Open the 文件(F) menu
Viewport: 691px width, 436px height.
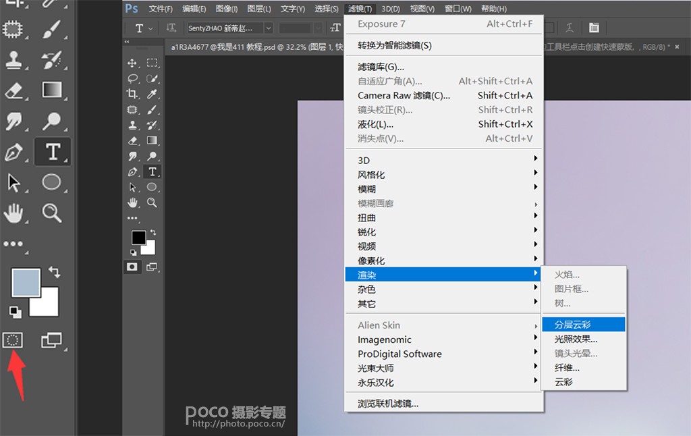click(x=161, y=9)
